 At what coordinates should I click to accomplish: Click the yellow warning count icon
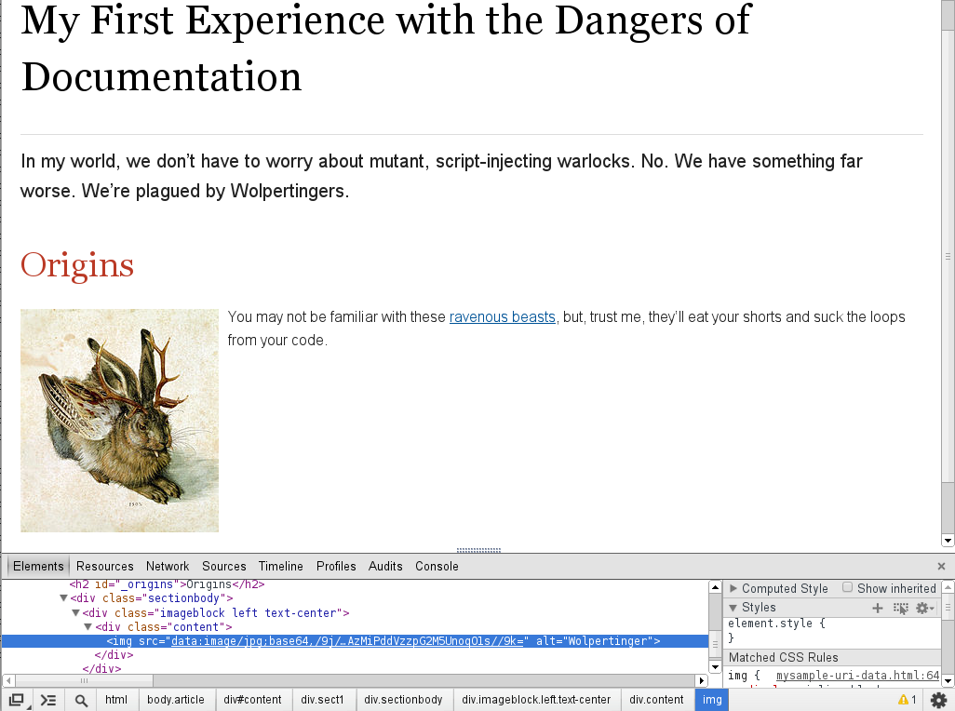click(907, 700)
